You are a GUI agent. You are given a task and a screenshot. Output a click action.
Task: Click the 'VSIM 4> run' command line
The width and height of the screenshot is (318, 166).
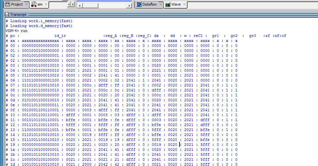coord(17,31)
